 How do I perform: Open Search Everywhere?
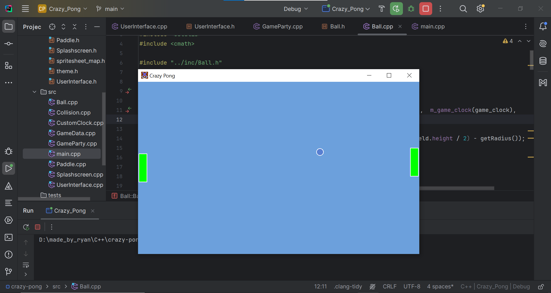pos(463,9)
